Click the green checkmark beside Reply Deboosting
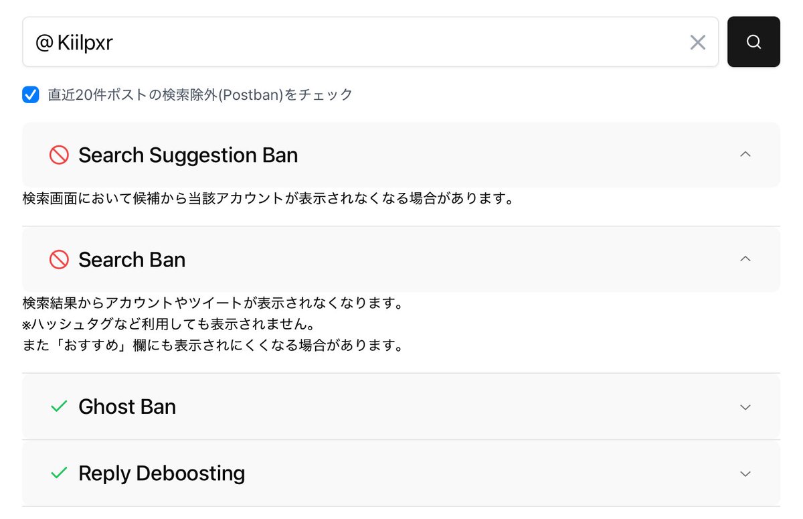The height and width of the screenshot is (519, 803). pos(59,473)
